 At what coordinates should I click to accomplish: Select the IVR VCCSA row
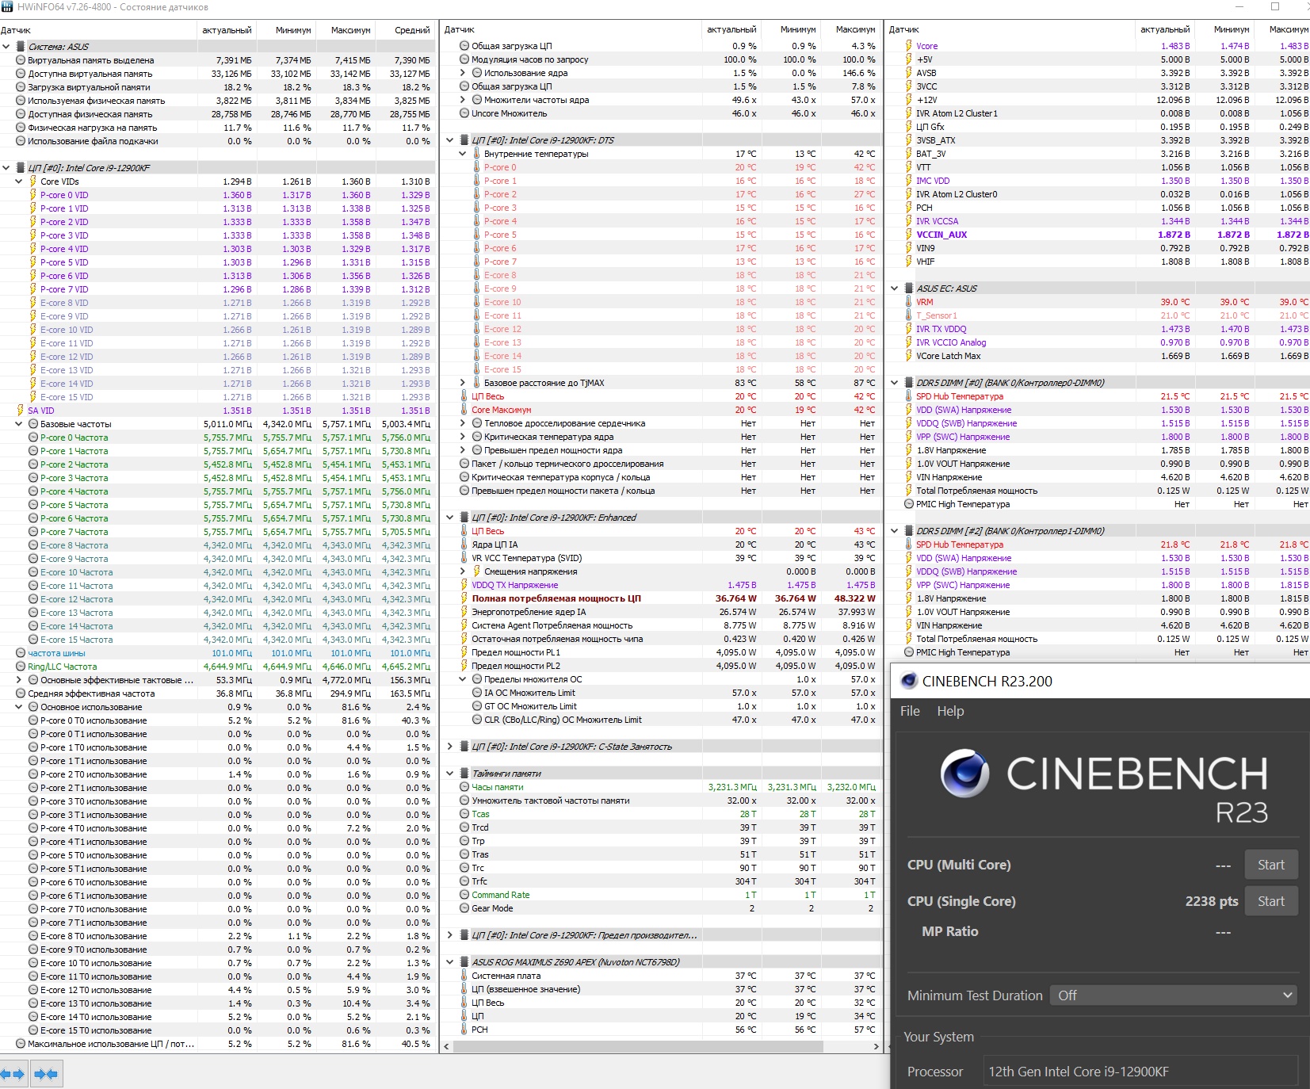pos(1099,221)
